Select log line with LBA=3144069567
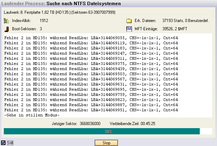The height and width of the screenshot is (146, 217). (91, 79)
